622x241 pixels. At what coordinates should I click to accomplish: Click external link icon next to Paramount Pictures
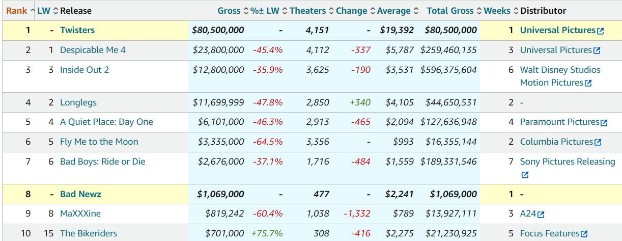604,123
